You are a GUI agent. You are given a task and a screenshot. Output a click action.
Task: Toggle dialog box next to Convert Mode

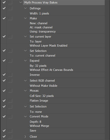[x=10, y=116]
